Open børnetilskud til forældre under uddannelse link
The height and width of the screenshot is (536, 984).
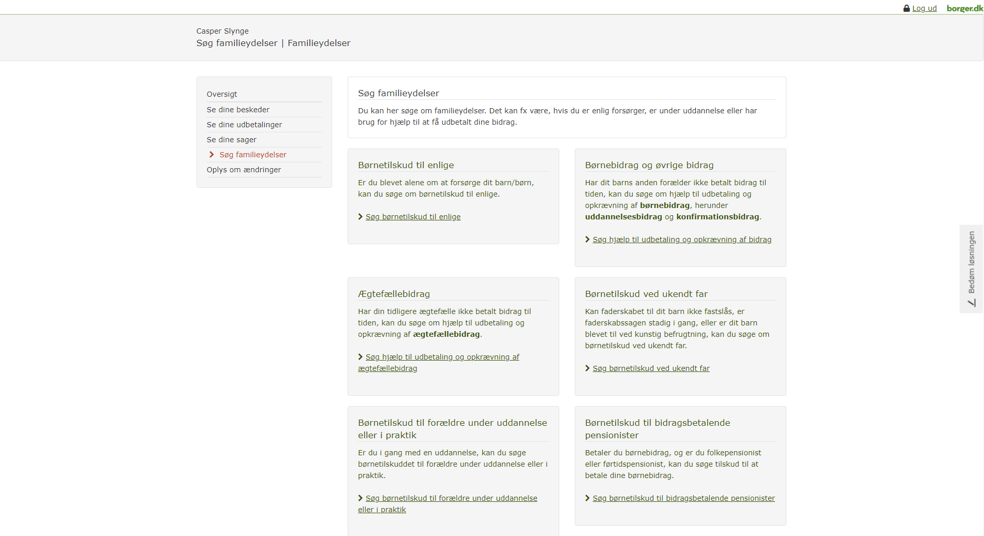click(451, 498)
